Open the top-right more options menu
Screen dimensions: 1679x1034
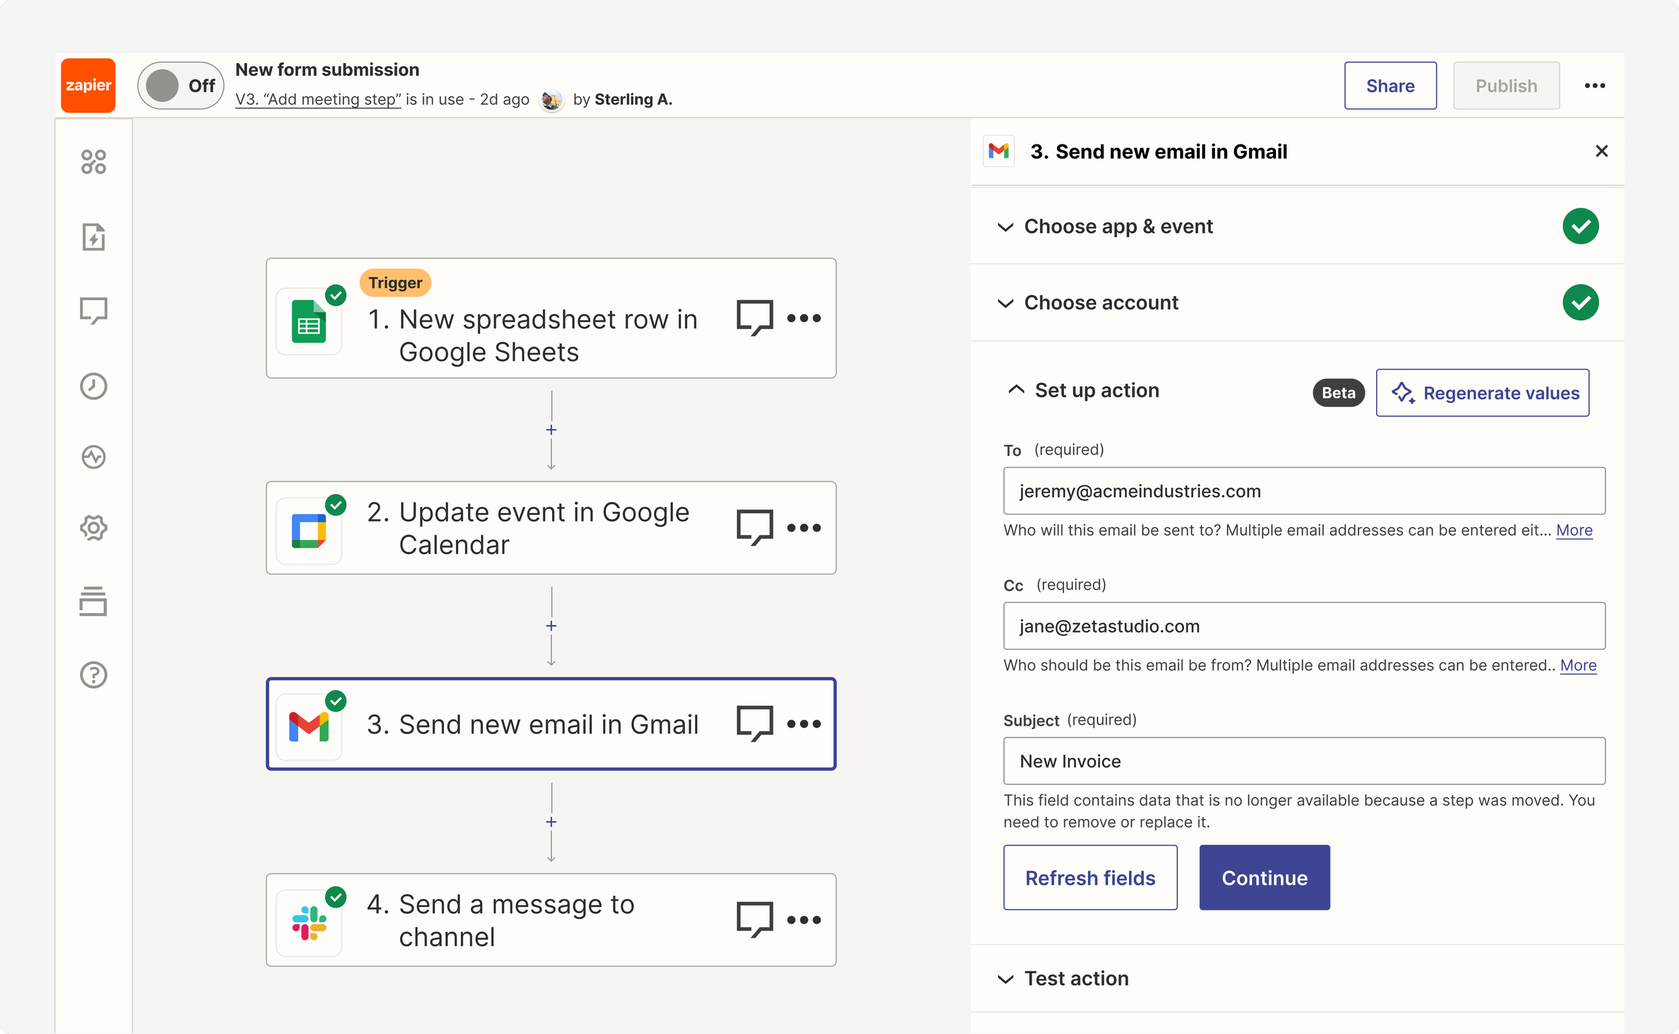(x=1594, y=85)
